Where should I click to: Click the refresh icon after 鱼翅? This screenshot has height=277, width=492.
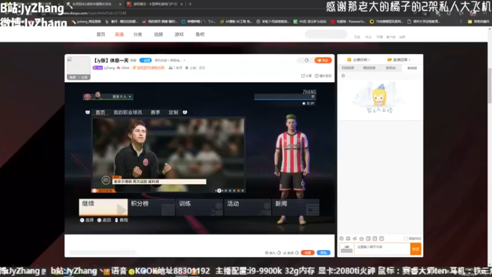coord(297,253)
